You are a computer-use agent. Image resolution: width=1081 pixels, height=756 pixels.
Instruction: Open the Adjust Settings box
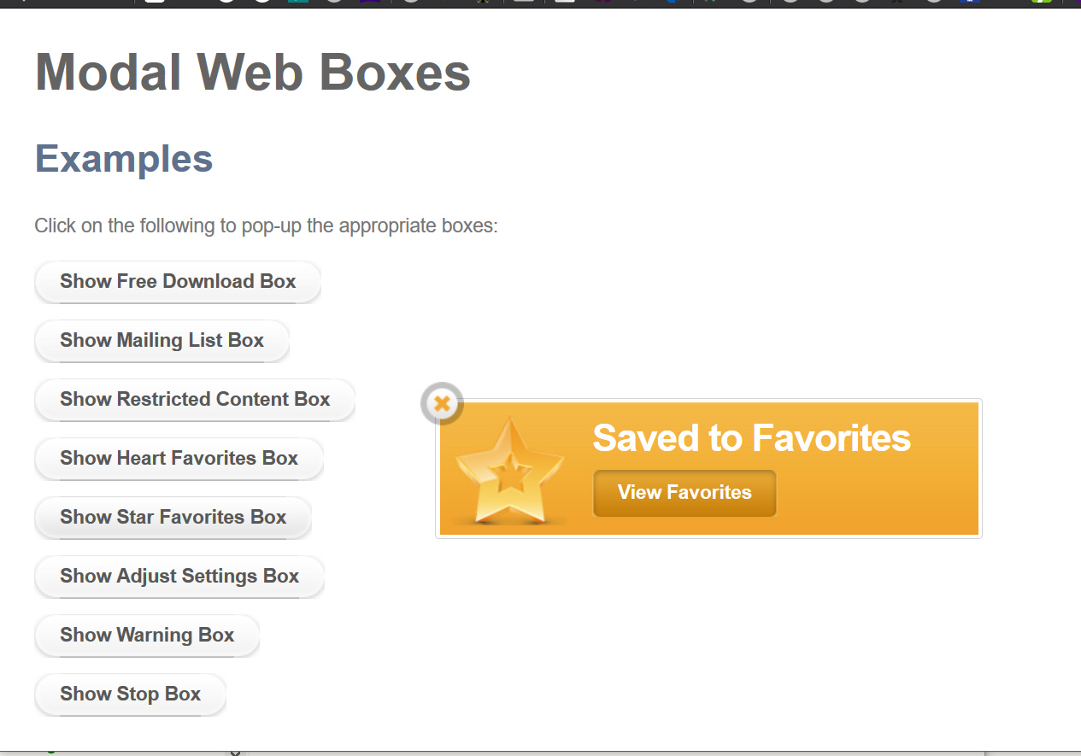179,577
